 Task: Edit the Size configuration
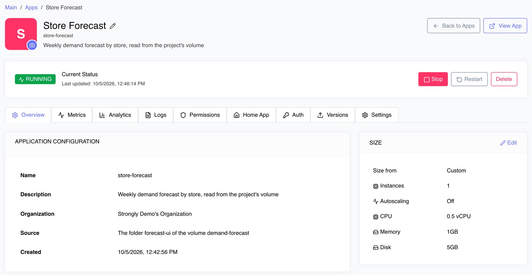pos(508,143)
